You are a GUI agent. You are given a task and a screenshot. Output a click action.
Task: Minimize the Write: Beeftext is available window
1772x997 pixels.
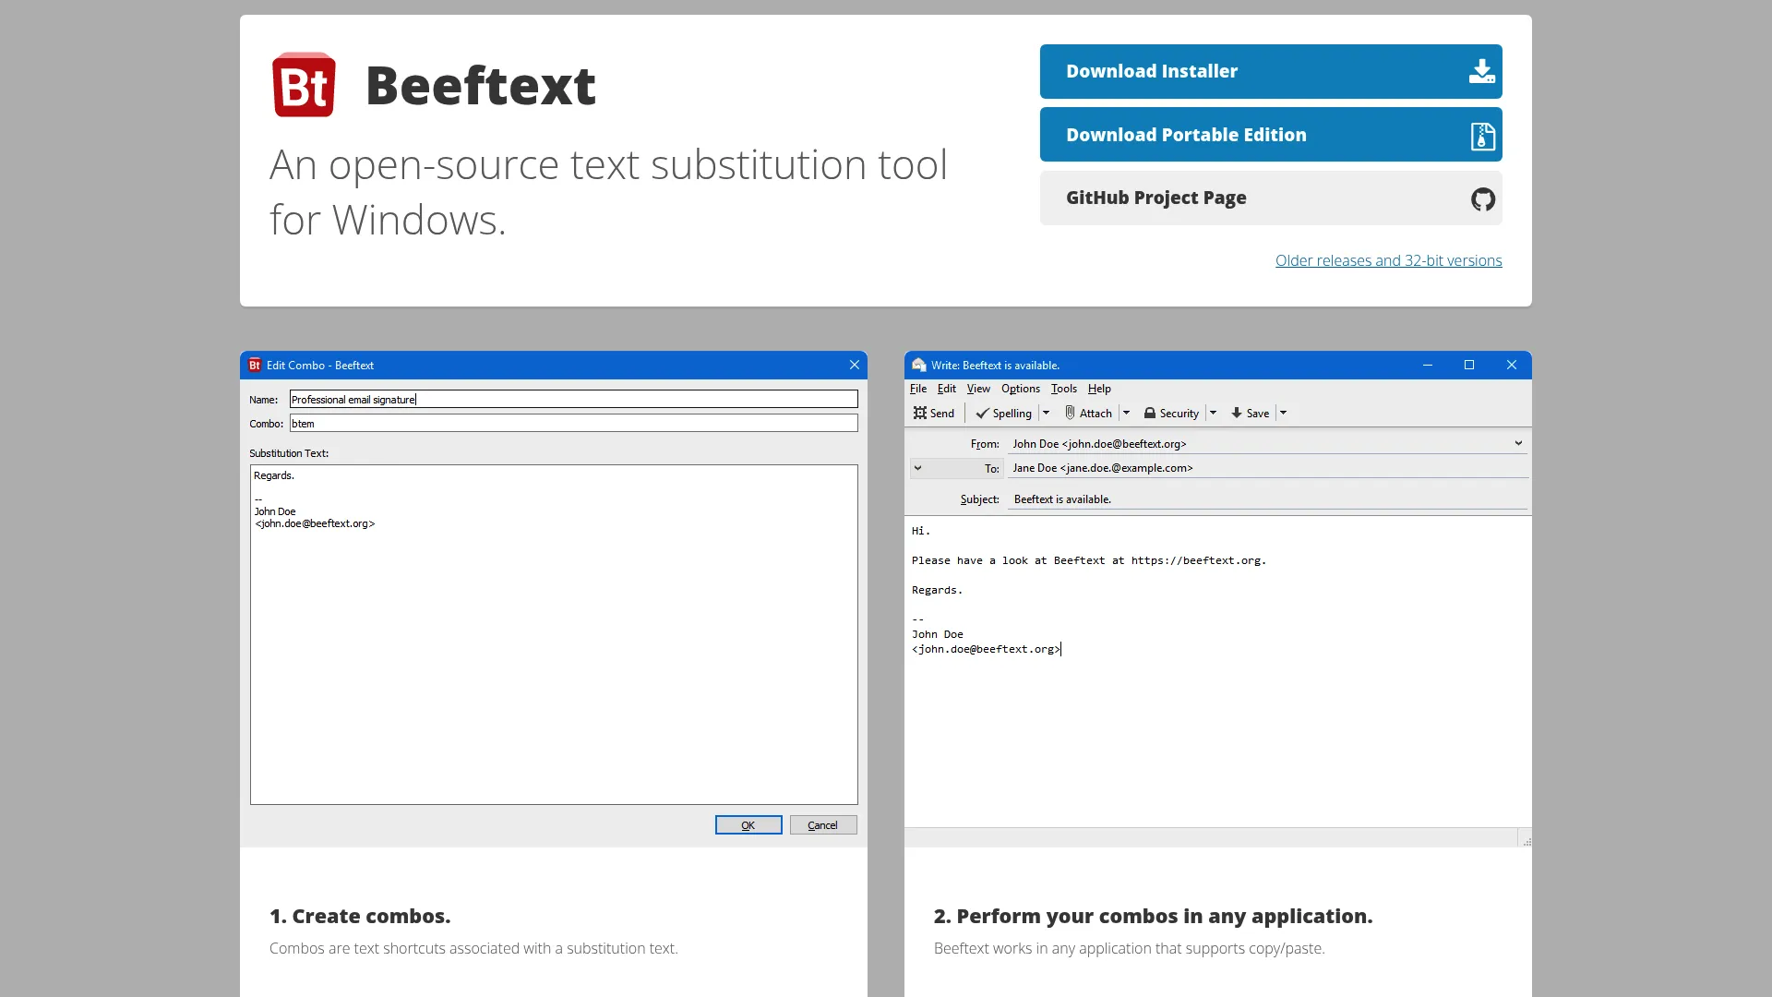1428,365
